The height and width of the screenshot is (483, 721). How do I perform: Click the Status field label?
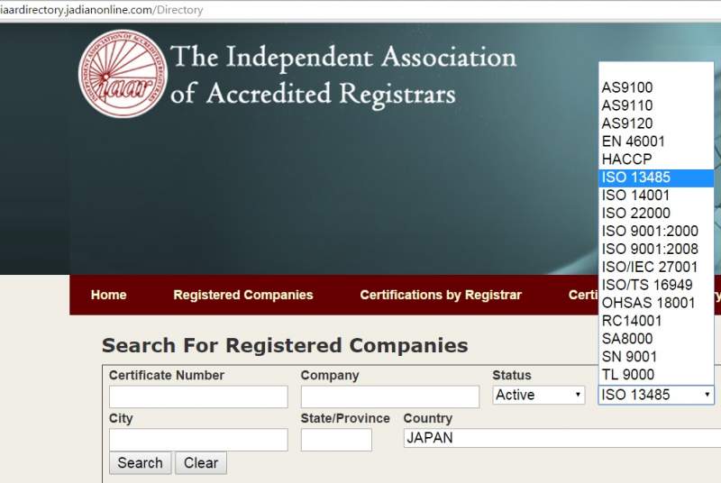click(512, 375)
